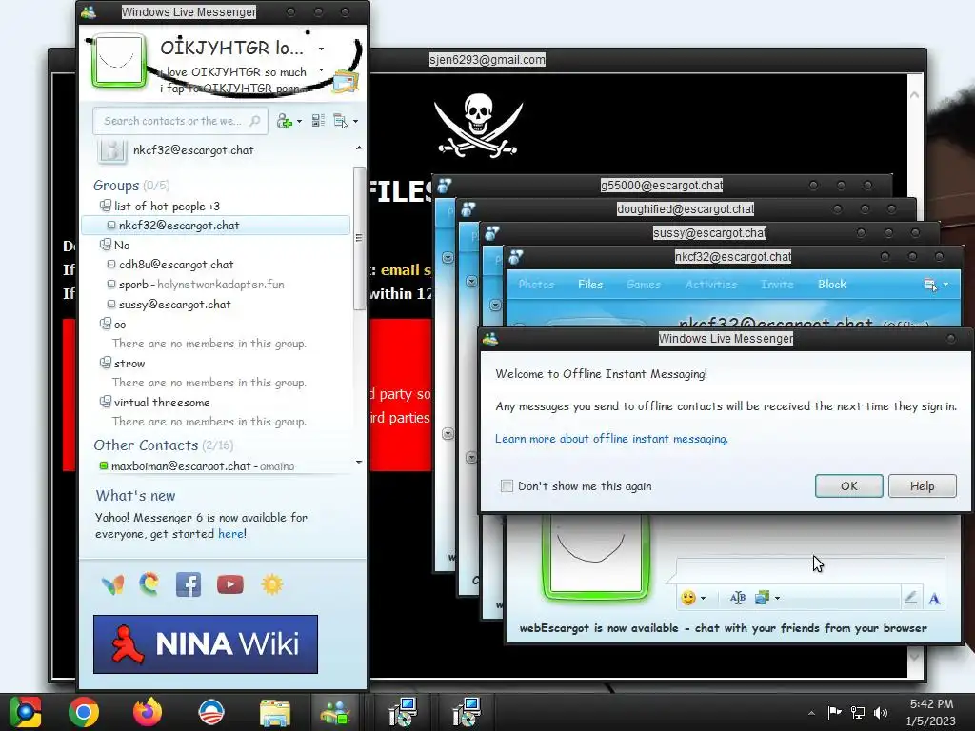This screenshot has height=731, width=975.
Task: Click the backgrounds picture icon in chat toolbar
Action: coord(763,598)
